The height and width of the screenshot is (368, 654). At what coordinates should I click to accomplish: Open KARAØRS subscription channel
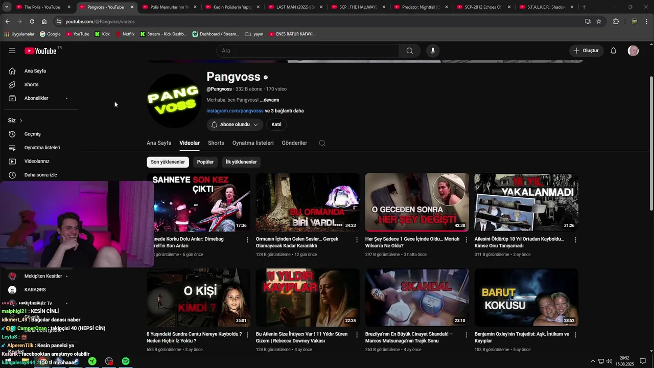tap(35, 290)
